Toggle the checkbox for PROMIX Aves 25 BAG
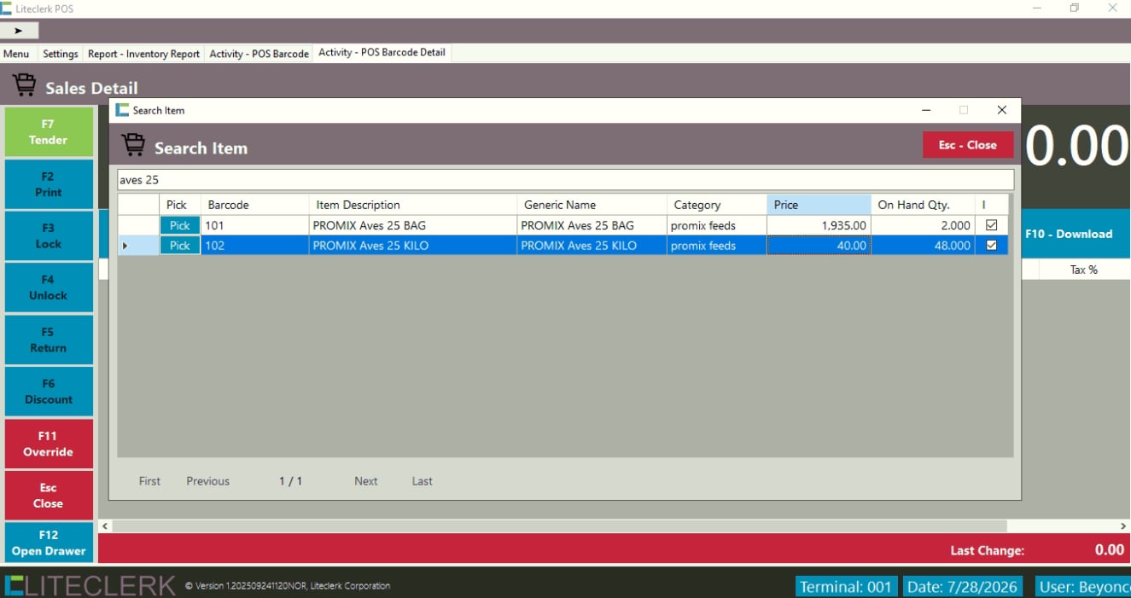 tap(991, 225)
